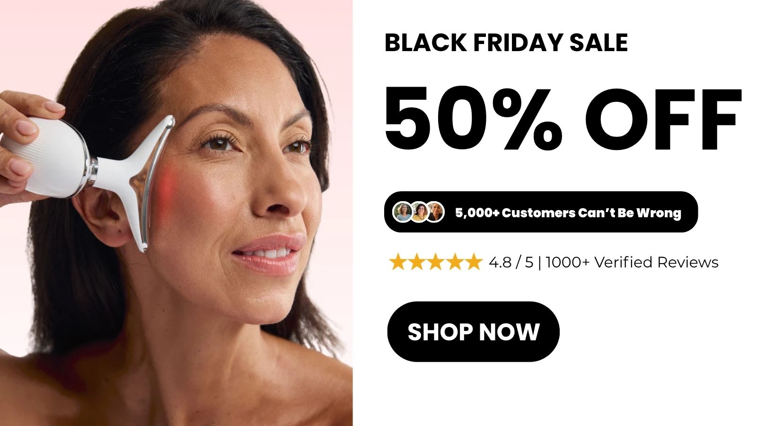Screen dimensions: 757x426
Task: Click the BLACK FRIDAY SALE heading
Action: click(506, 43)
